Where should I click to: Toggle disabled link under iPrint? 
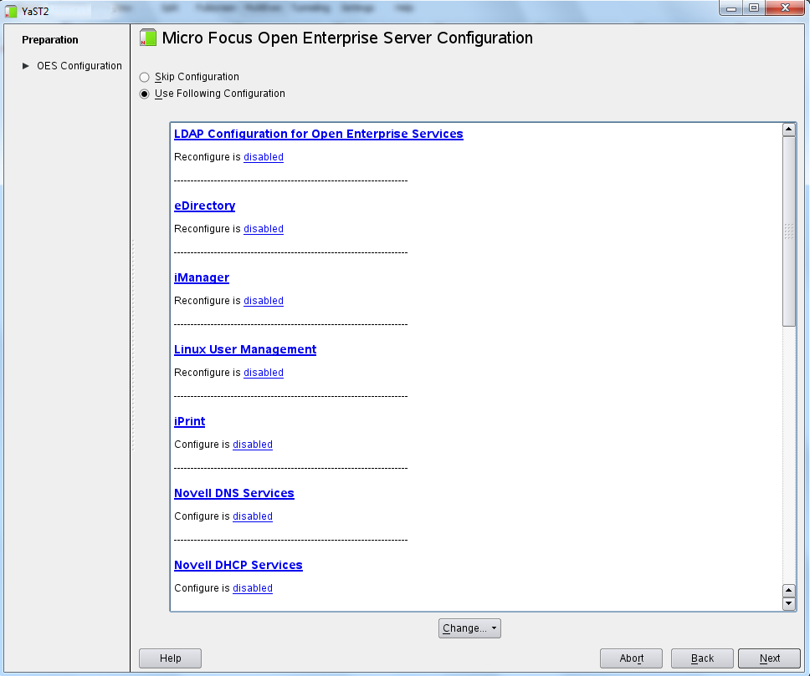click(253, 445)
